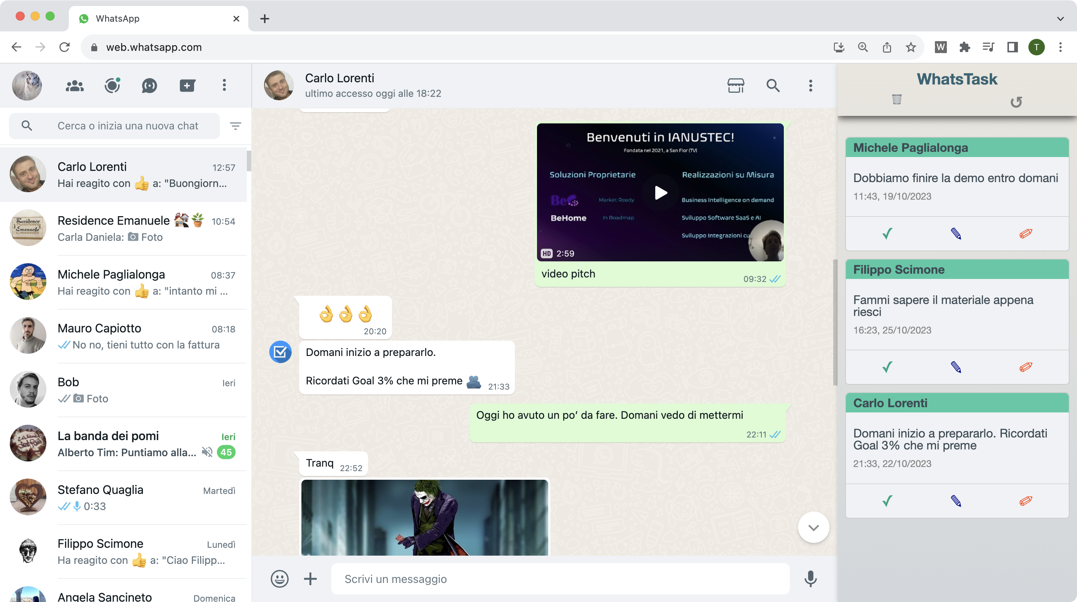Open the Communities icon in WhatsApp sidebar
Viewport: 1077px width, 602px height.
pyautogui.click(x=74, y=86)
